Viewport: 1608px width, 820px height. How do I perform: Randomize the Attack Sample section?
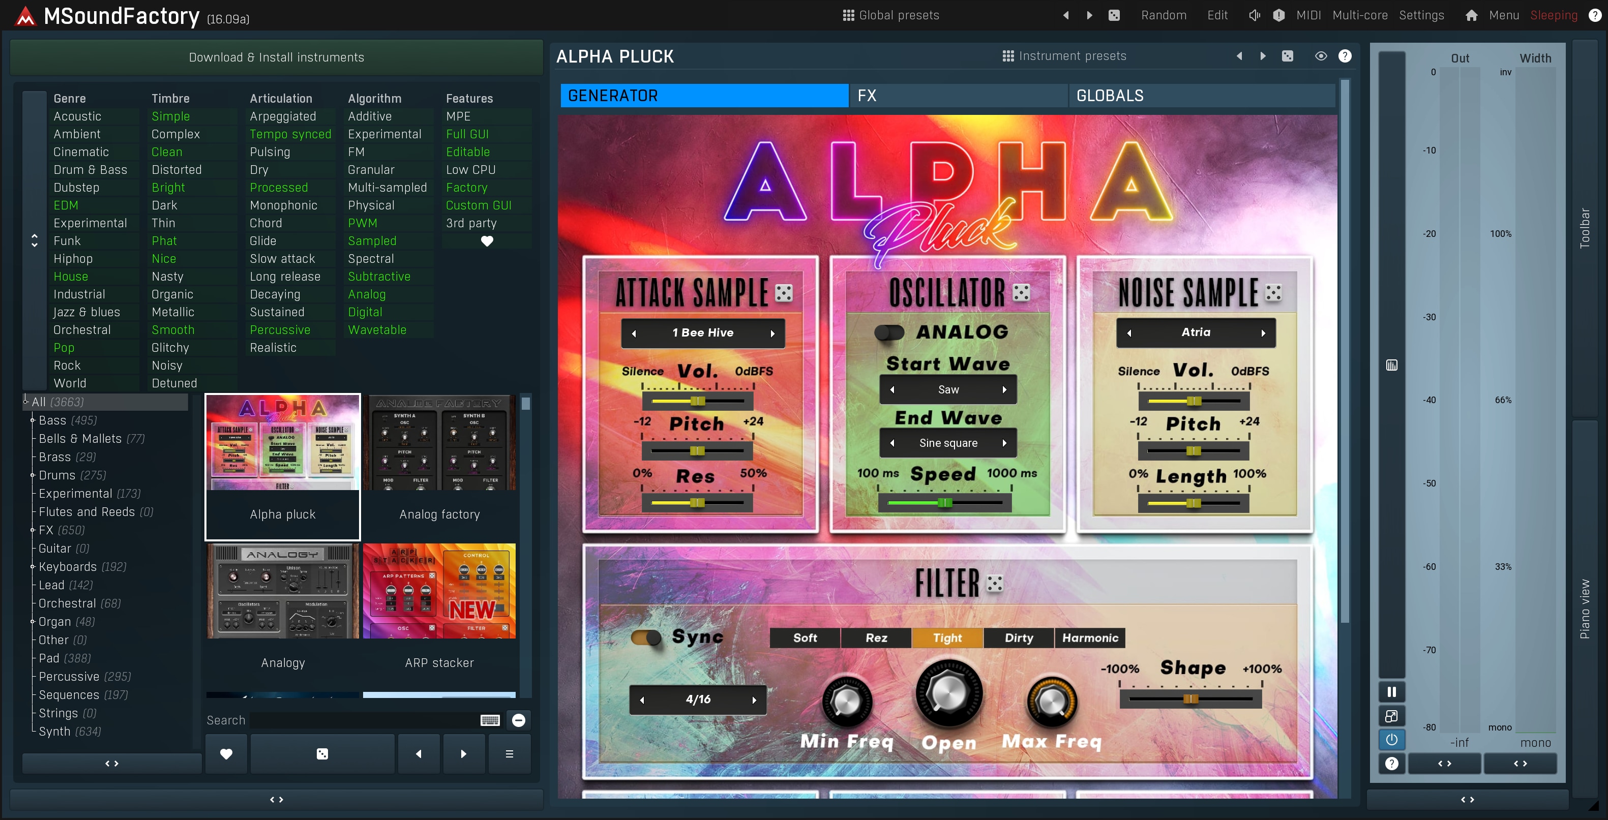tap(783, 293)
